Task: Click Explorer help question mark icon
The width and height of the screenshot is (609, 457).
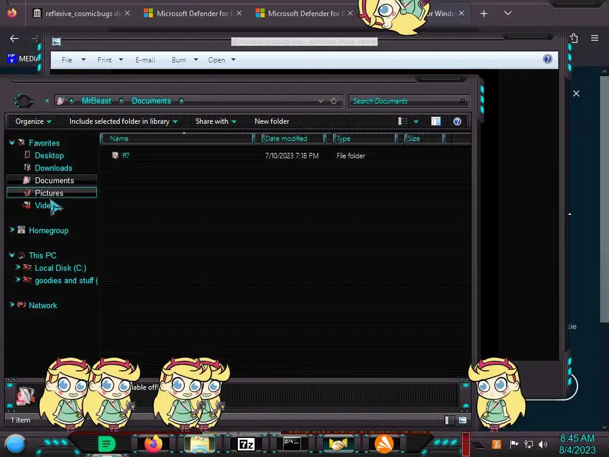Action: click(x=457, y=121)
